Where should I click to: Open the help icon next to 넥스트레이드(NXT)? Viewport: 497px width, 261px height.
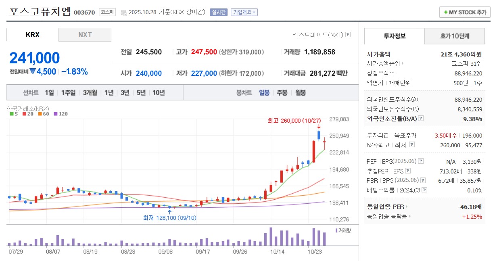pyautogui.click(x=347, y=35)
